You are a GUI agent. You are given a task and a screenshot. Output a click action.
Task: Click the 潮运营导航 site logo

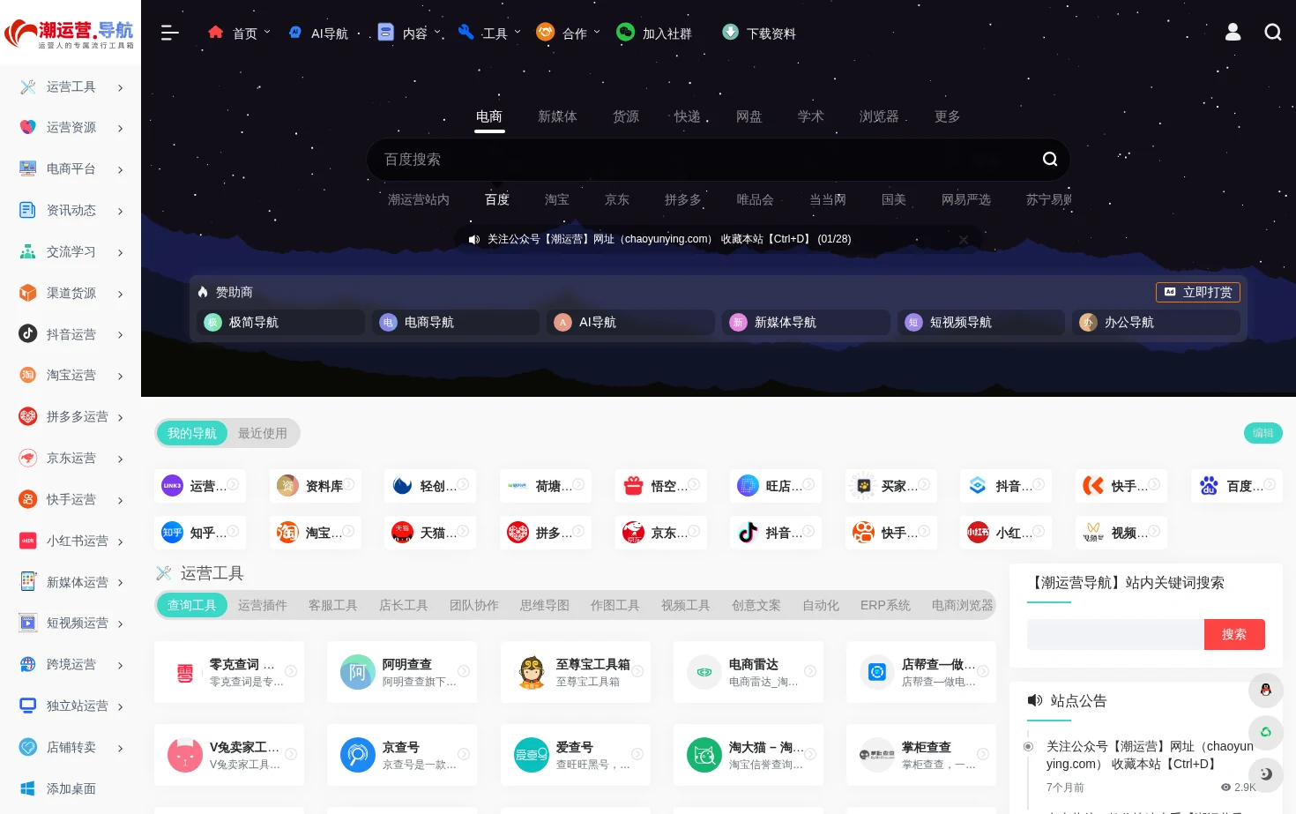(70, 34)
